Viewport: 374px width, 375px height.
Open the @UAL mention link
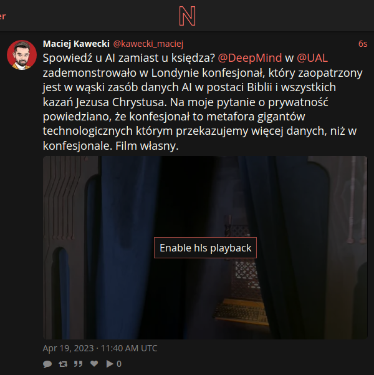312,58
